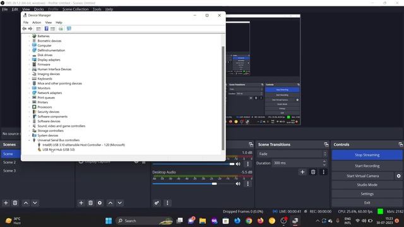
Task: Click the Back arrow in Device Manager toolbar
Action: tap(24, 28)
